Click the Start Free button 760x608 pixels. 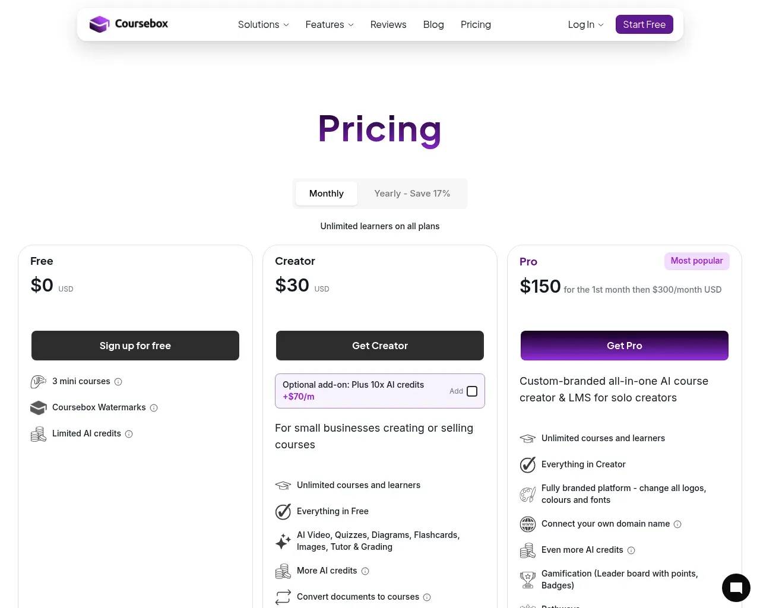[x=644, y=24]
